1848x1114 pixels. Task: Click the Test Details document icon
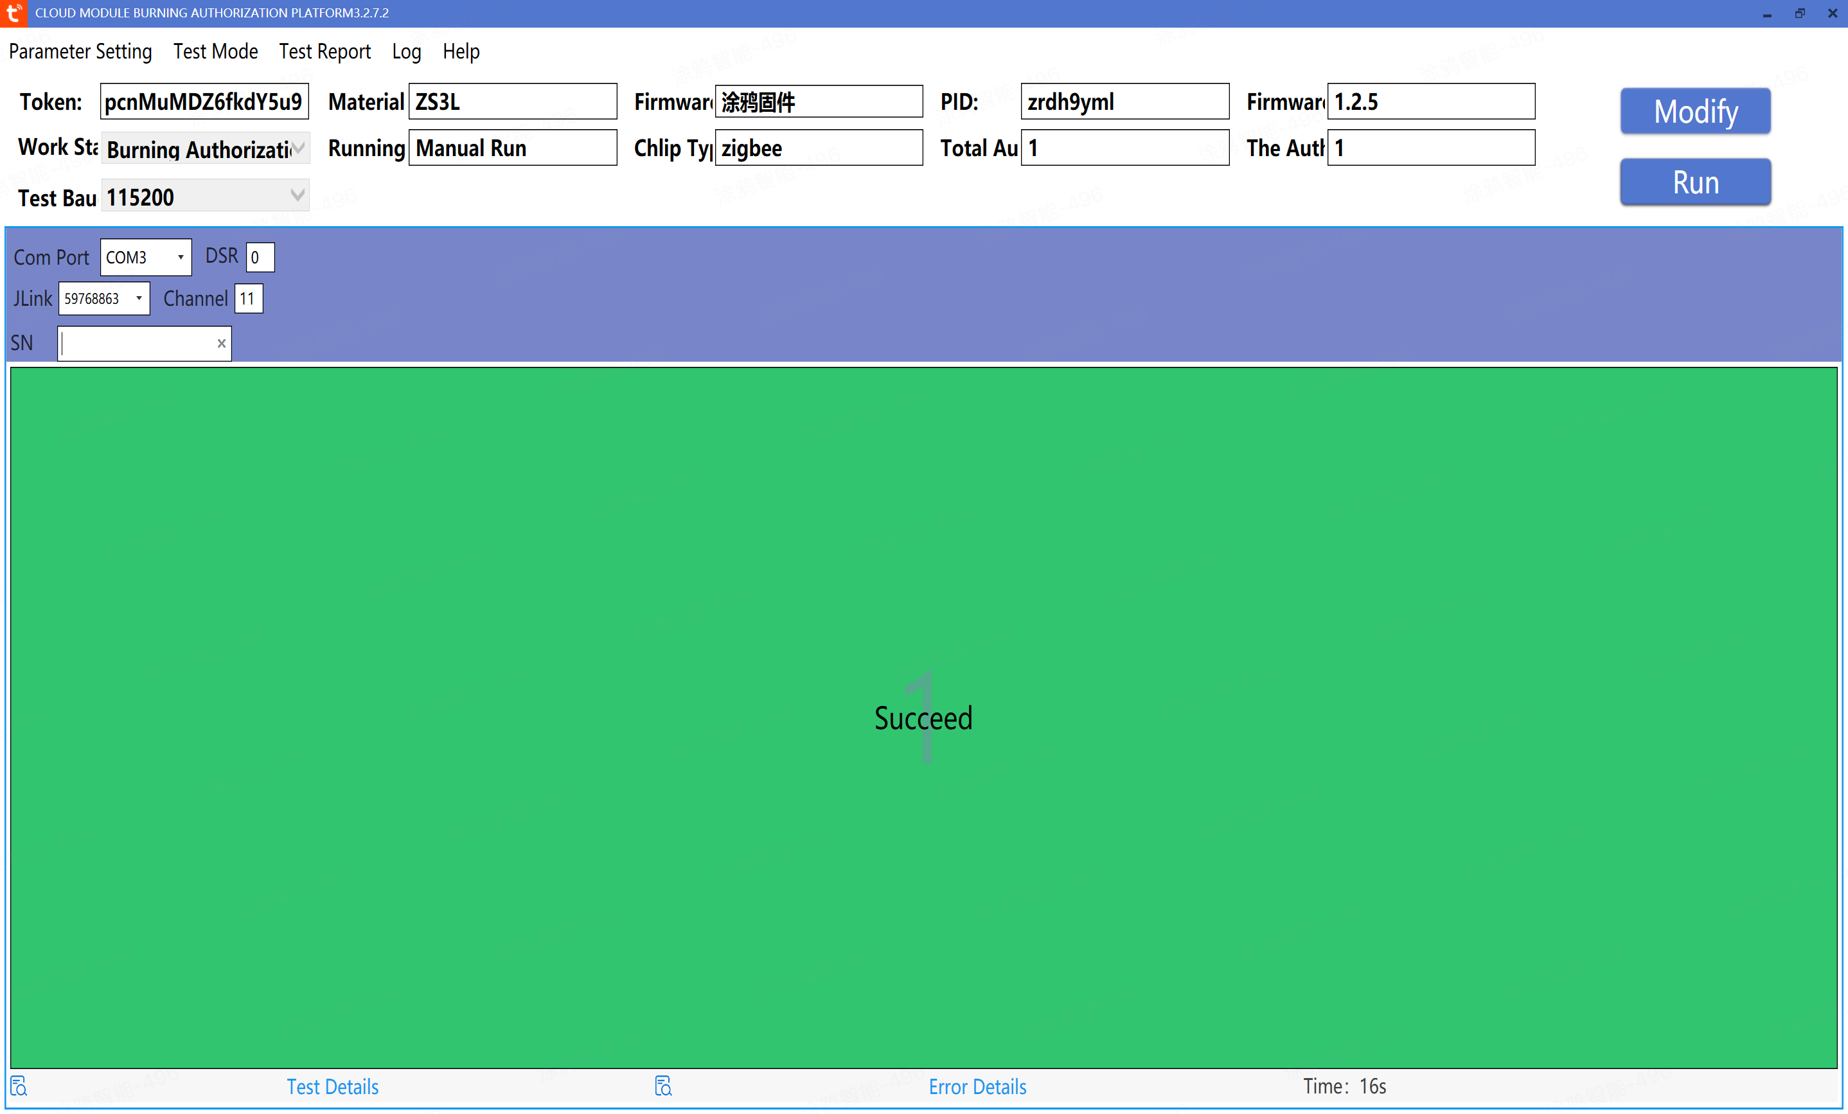click(x=19, y=1086)
